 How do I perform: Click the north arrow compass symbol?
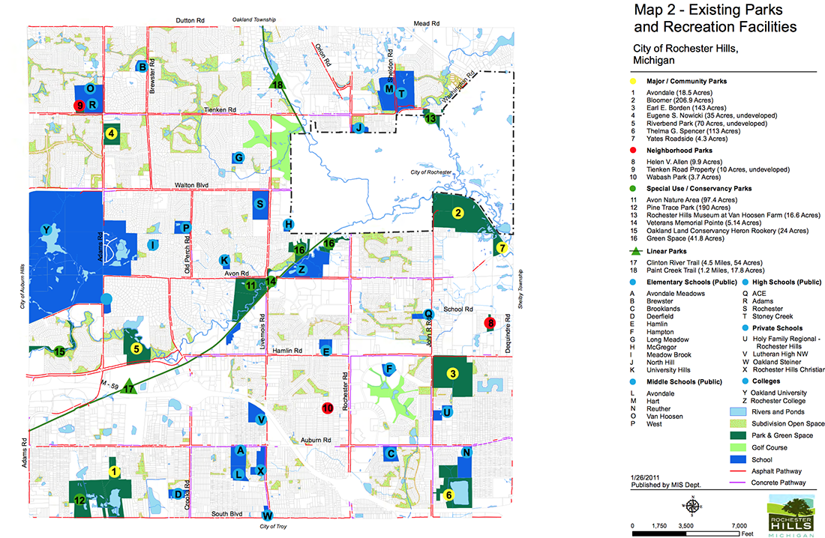pos(694,506)
